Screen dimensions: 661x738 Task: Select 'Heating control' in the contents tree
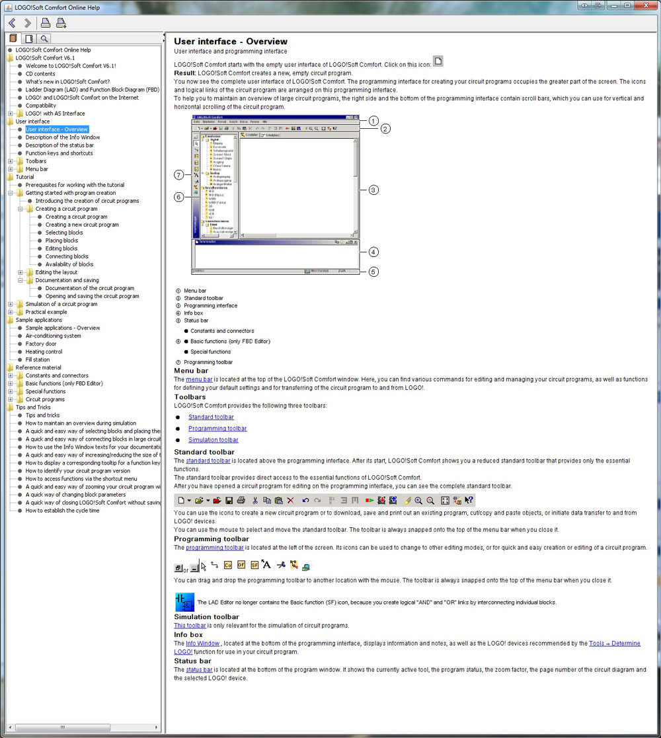pos(44,351)
